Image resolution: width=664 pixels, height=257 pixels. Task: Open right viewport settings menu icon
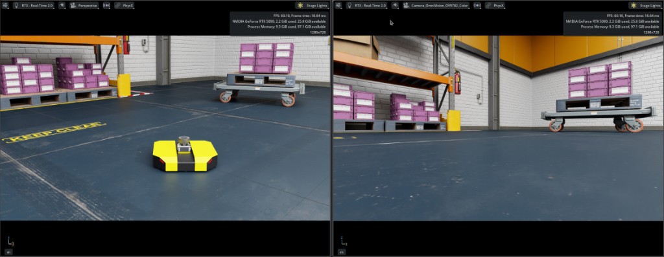point(338,5)
